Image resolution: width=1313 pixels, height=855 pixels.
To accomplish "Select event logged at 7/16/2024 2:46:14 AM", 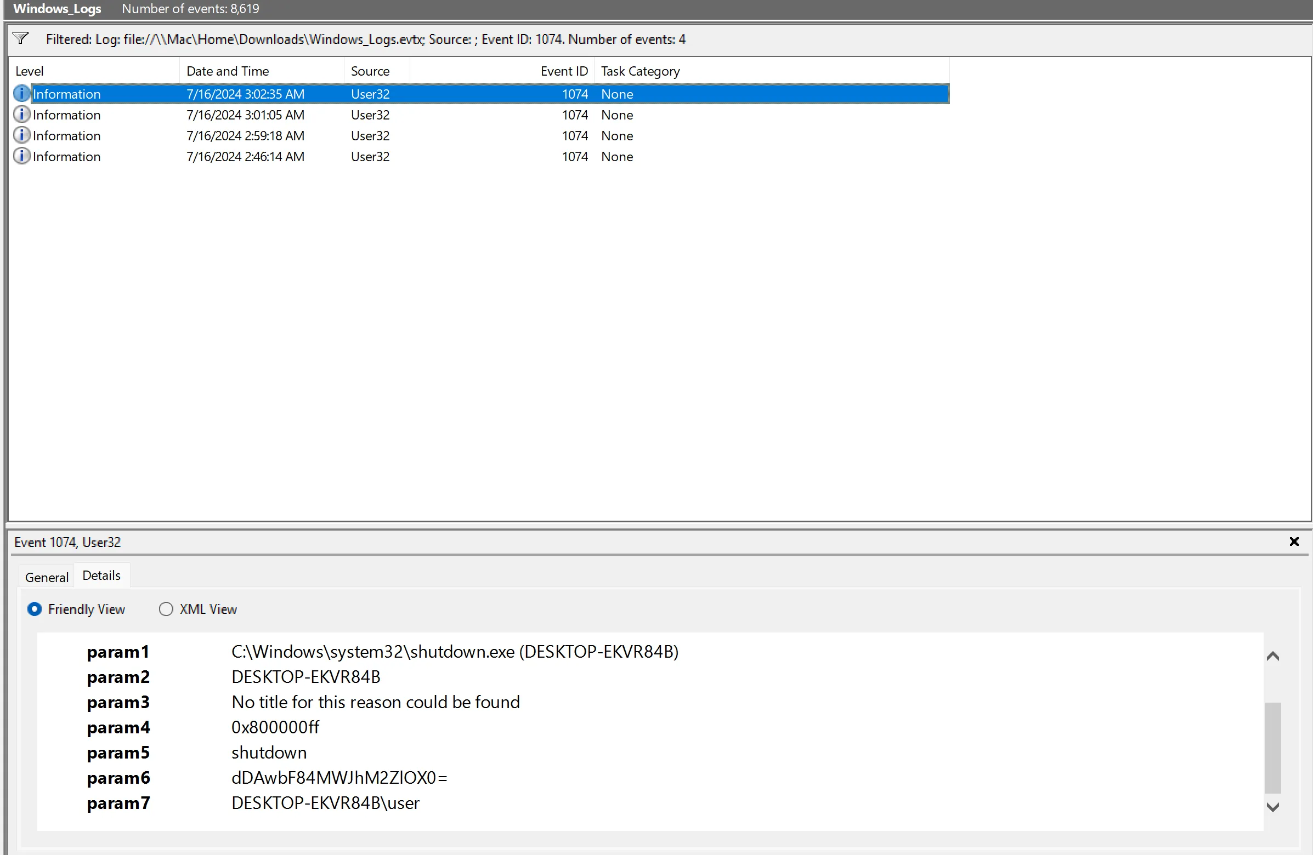I will coord(245,157).
